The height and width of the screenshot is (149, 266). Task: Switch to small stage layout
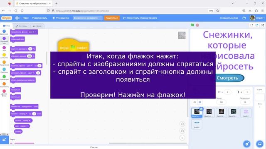[251, 25]
